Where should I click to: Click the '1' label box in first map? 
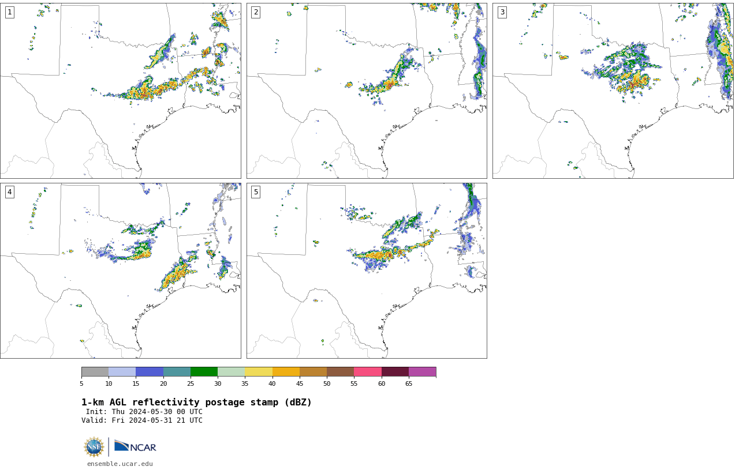pos(9,12)
